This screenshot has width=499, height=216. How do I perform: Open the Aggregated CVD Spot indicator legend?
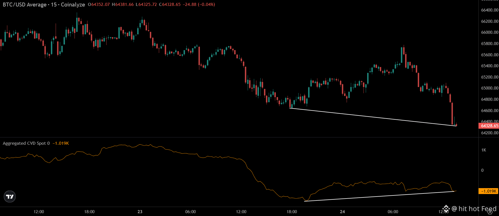[26, 143]
